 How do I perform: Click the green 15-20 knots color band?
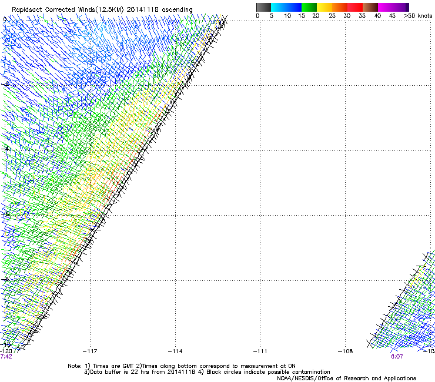[309, 7]
